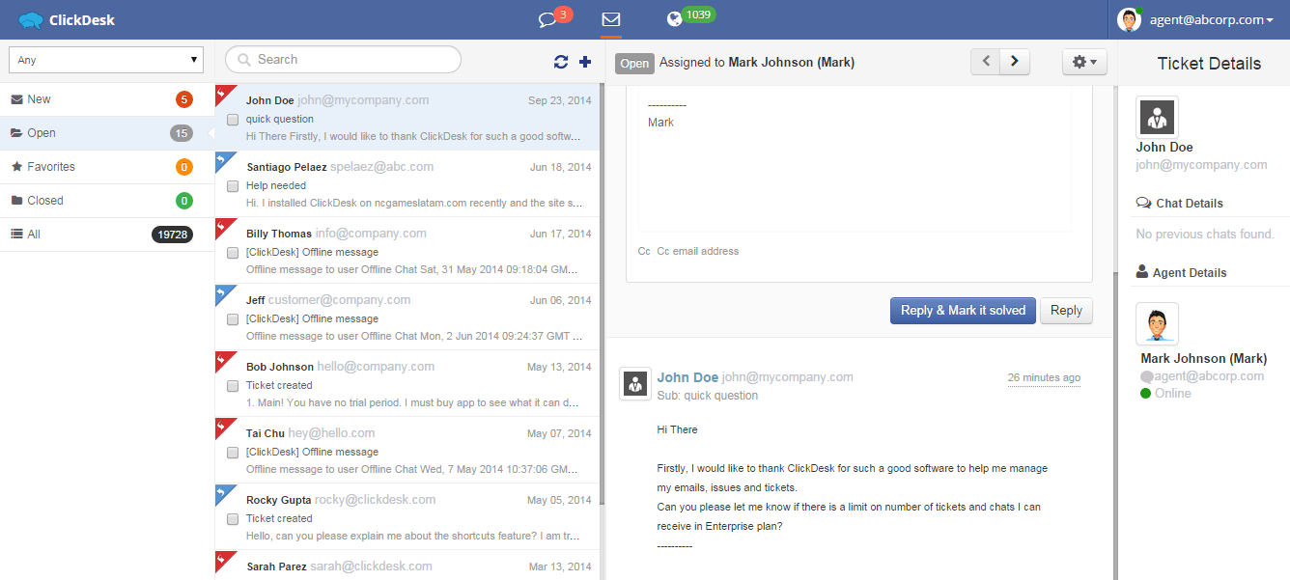Open the Any filter dropdown
Viewport: 1290px width, 580px height.
click(106, 60)
